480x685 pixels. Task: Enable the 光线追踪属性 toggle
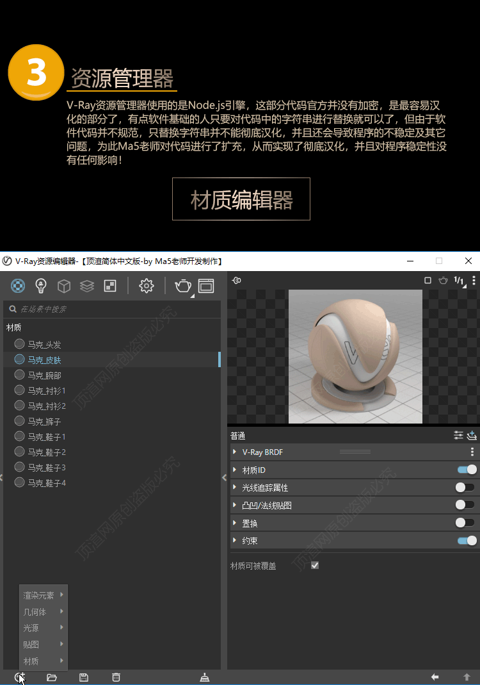pyautogui.click(x=465, y=487)
